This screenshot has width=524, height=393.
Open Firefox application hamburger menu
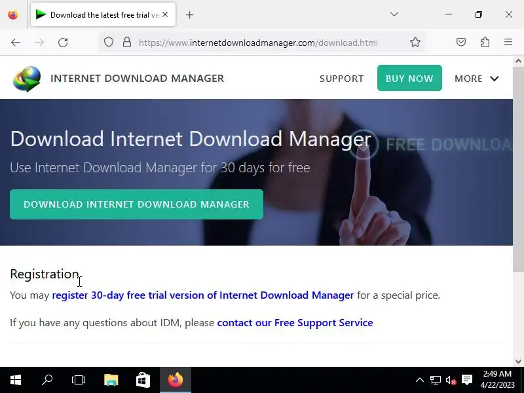508,42
